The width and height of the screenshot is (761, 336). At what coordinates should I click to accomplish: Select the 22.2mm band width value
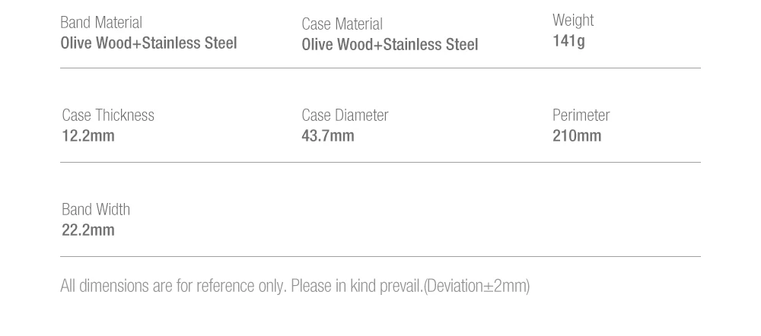88,230
